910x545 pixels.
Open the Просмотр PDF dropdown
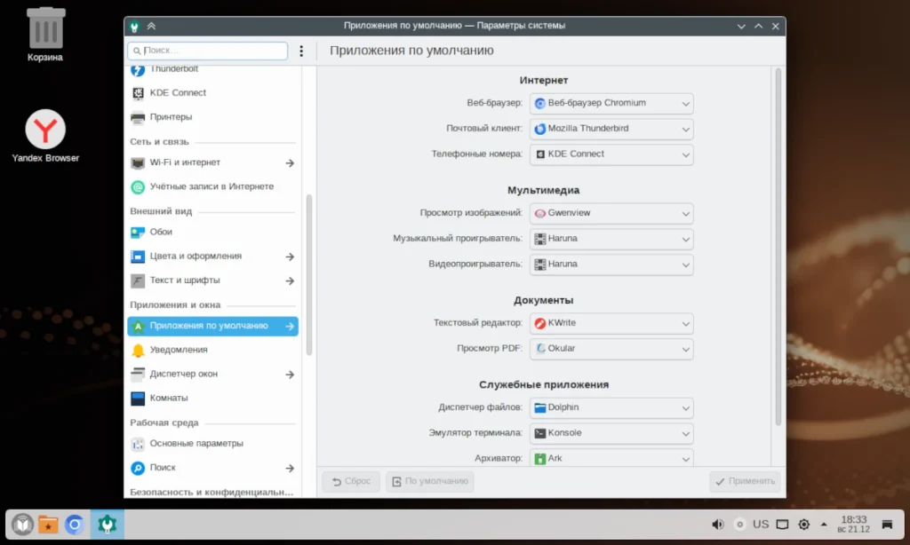(x=611, y=349)
